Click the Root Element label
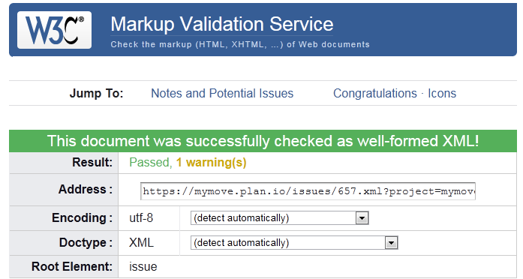The width and height of the screenshot is (523, 279). pyautogui.click(x=72, y=267)
